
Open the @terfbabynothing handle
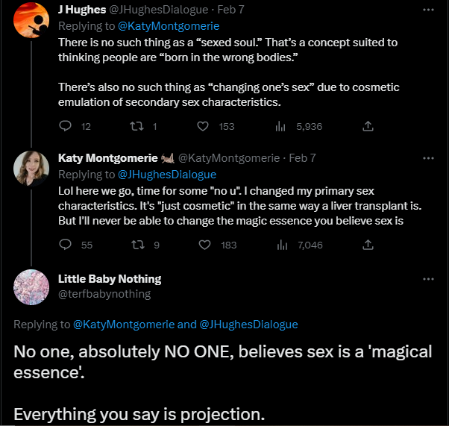[x=104, y=294]
